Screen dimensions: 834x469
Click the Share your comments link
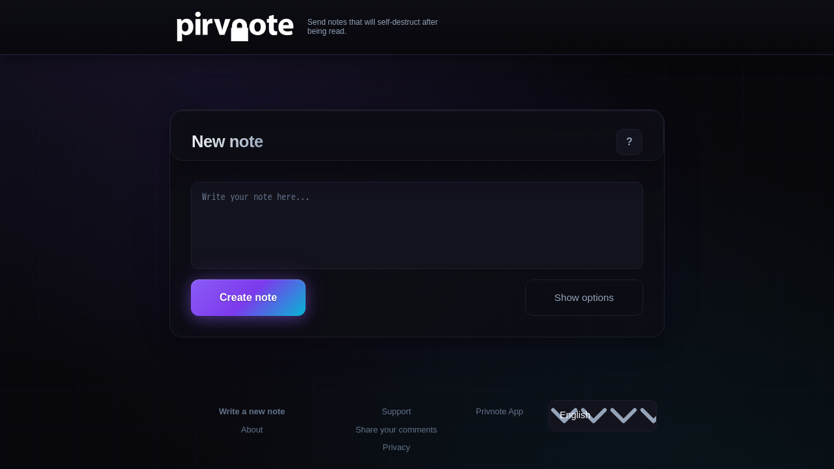click(396, 429)
